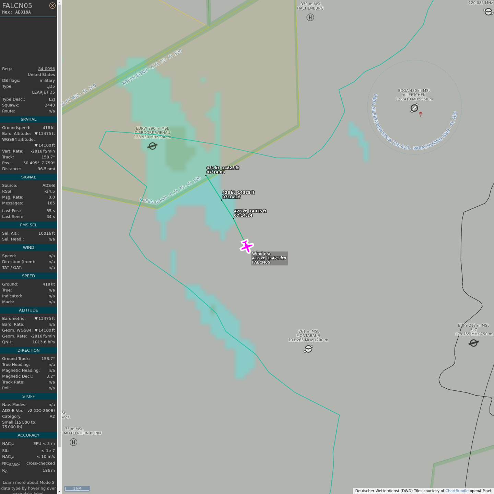
Task: Click the magenta FALCN05 aircraft icon
Action: click(246, 246)
